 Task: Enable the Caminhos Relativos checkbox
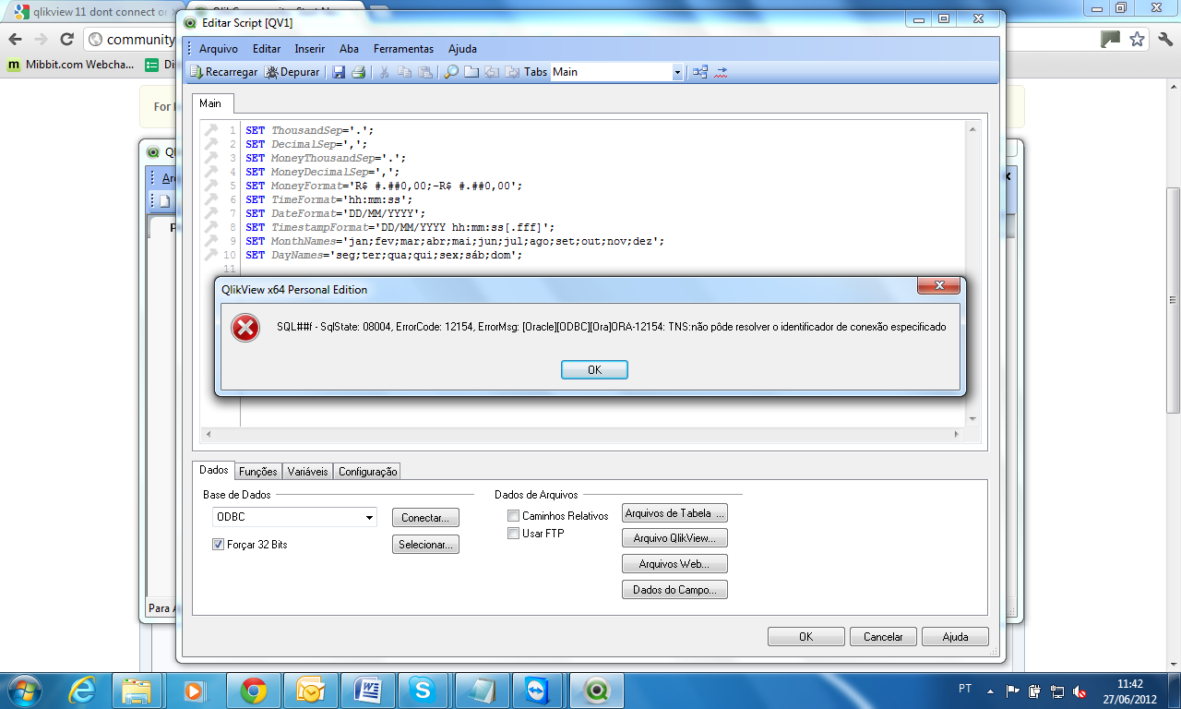tap(514, 516)
